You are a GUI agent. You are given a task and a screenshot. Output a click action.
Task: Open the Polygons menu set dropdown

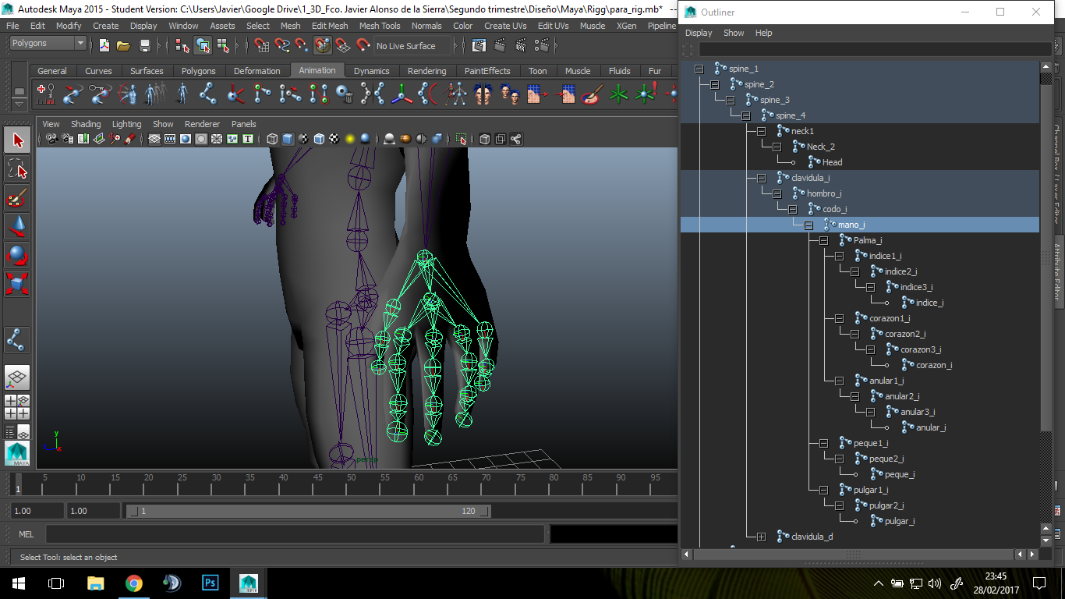(48, 44)
